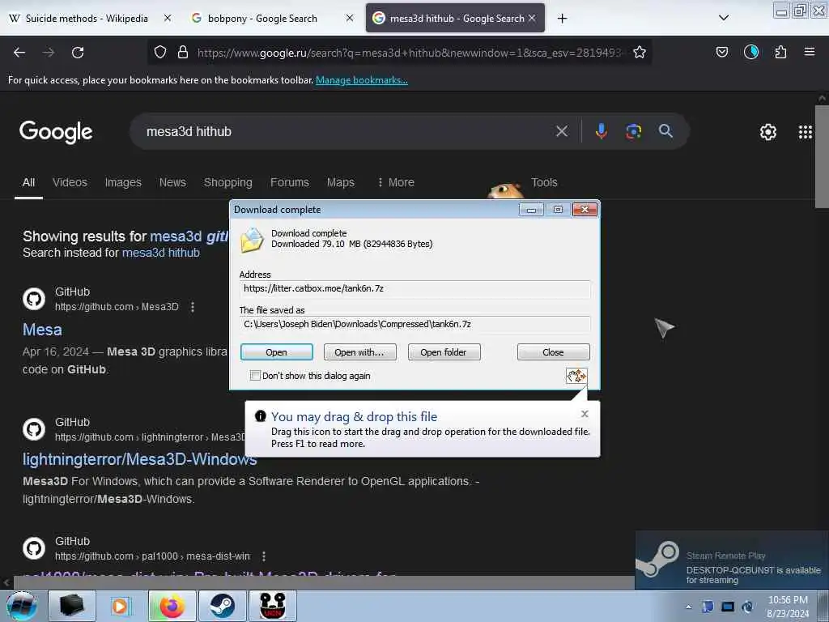Show hidden system tray icons
This screenshot has height=622, width=829.
(x=688, y=607)
